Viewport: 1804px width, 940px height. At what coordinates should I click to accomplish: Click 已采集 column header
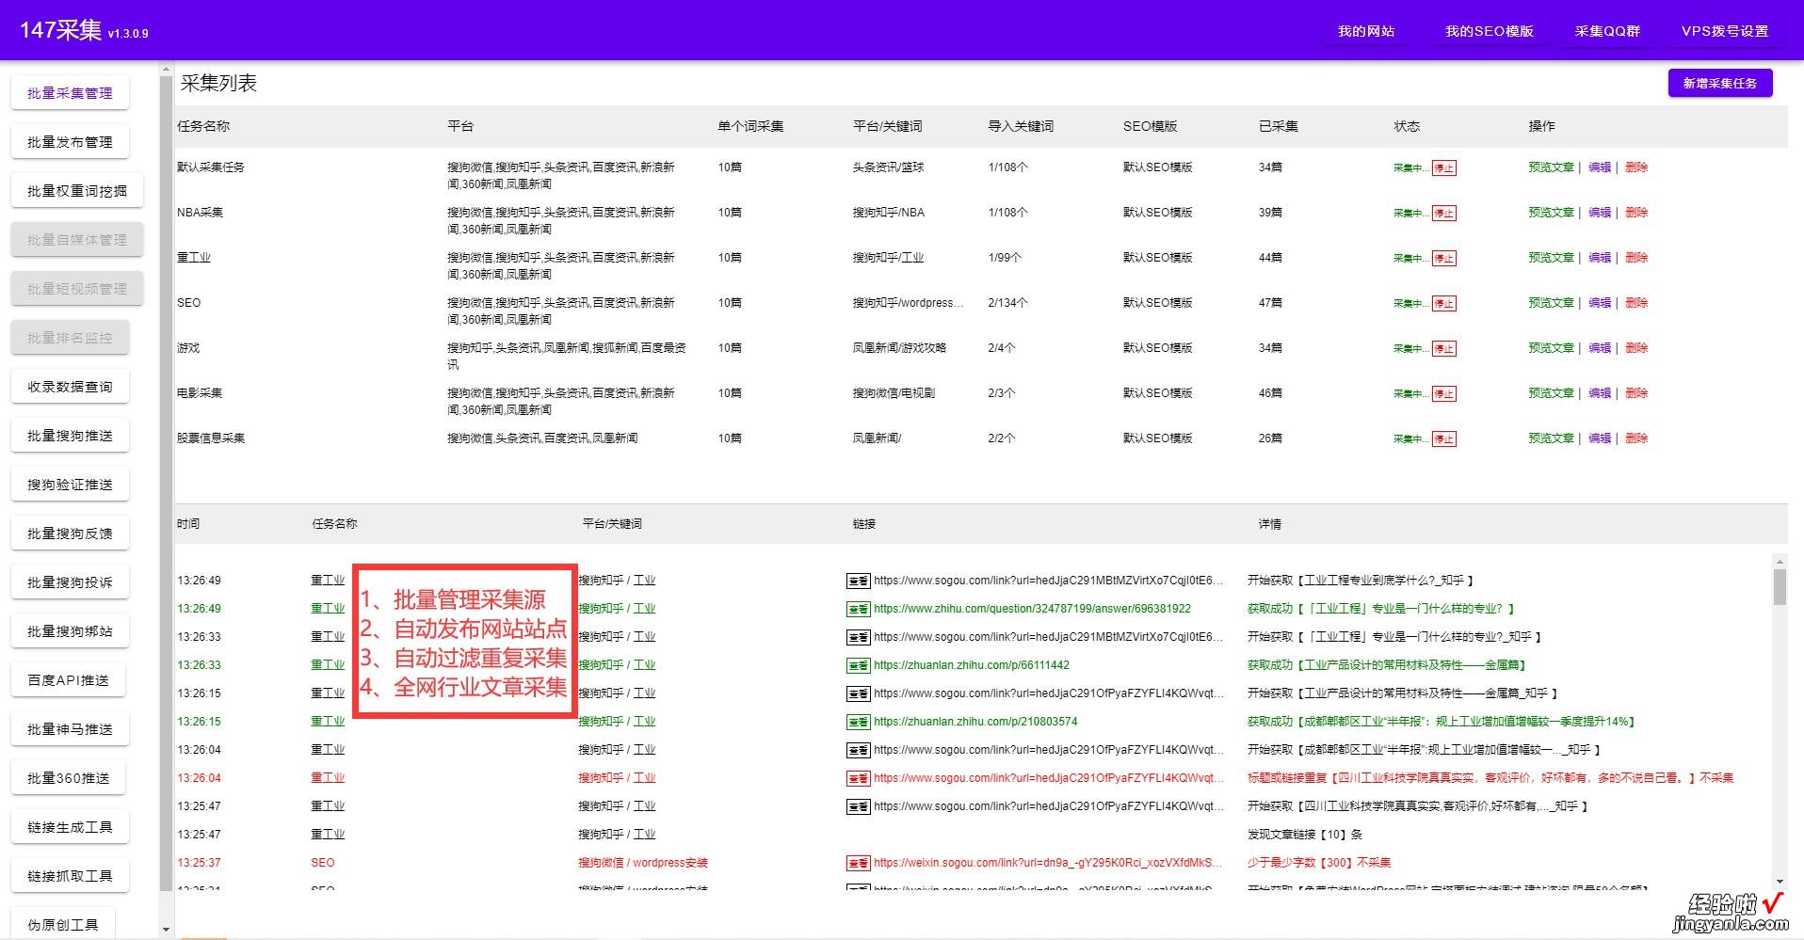(1279, 126)
